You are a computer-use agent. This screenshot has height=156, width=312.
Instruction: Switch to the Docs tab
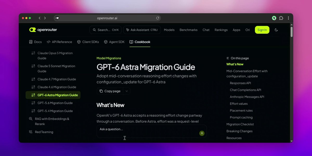[35, 42]
